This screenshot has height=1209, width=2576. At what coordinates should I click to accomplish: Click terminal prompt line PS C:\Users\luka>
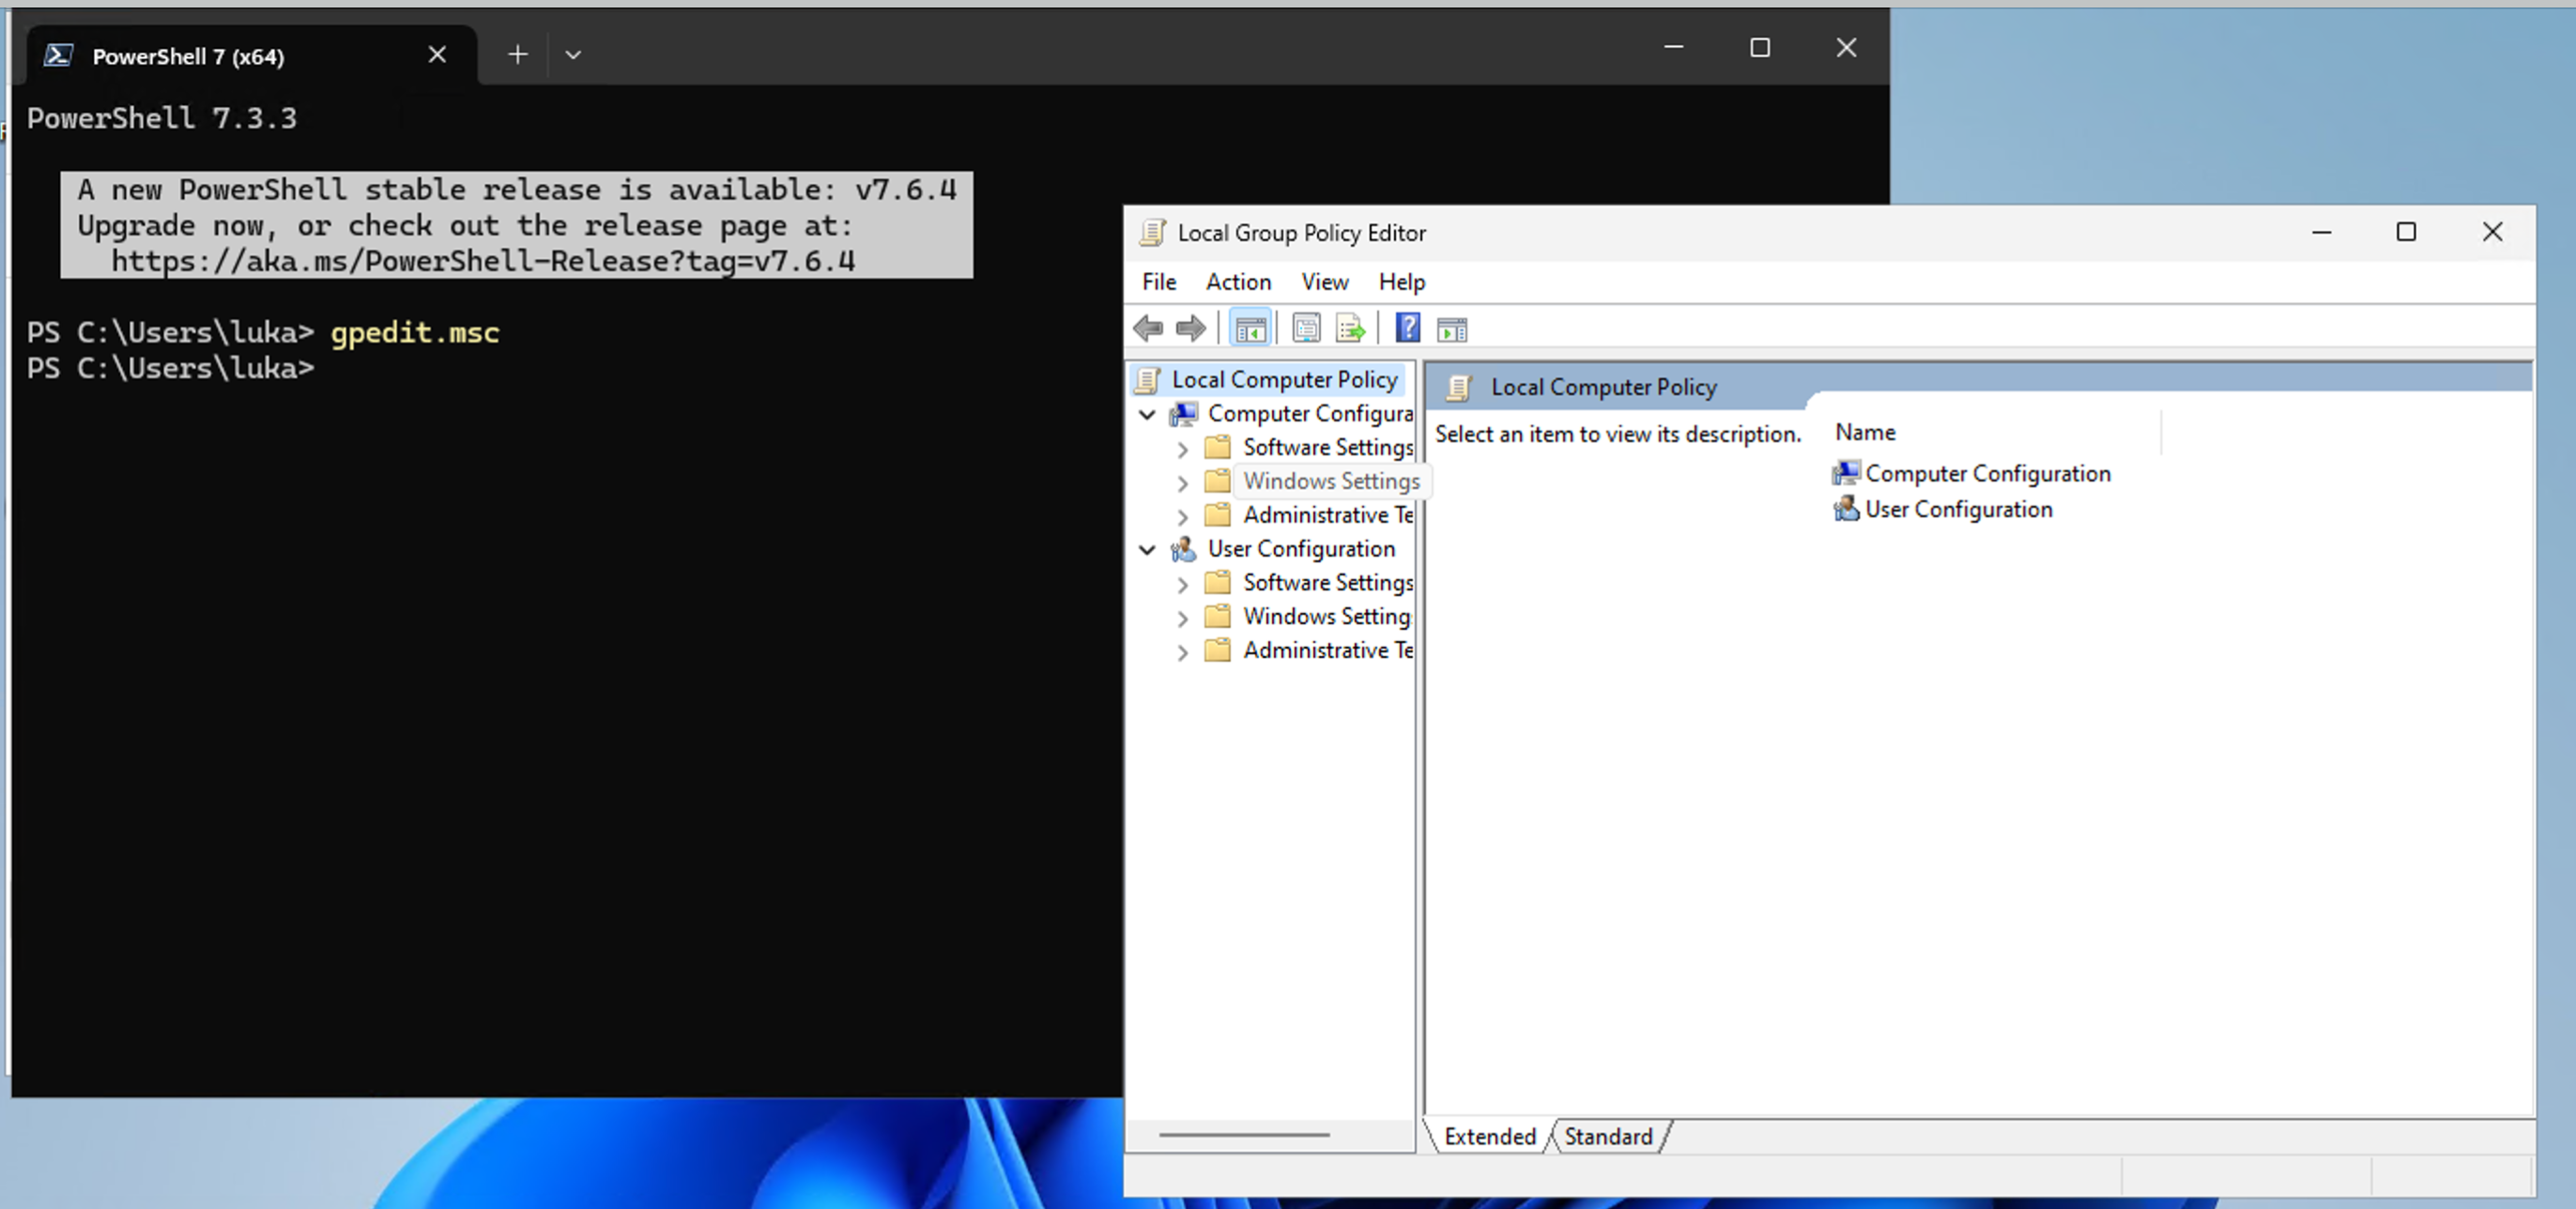click(170, 368)
